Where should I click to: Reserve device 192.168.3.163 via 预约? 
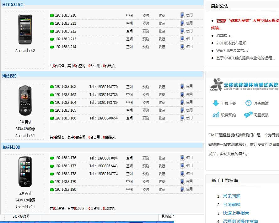(146, 95)
